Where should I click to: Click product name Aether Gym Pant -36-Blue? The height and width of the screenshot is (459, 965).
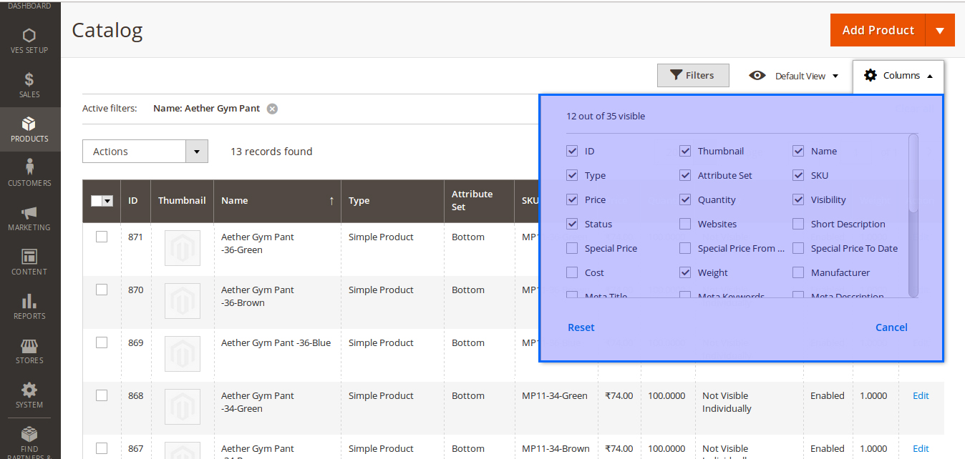pos(276,342)
